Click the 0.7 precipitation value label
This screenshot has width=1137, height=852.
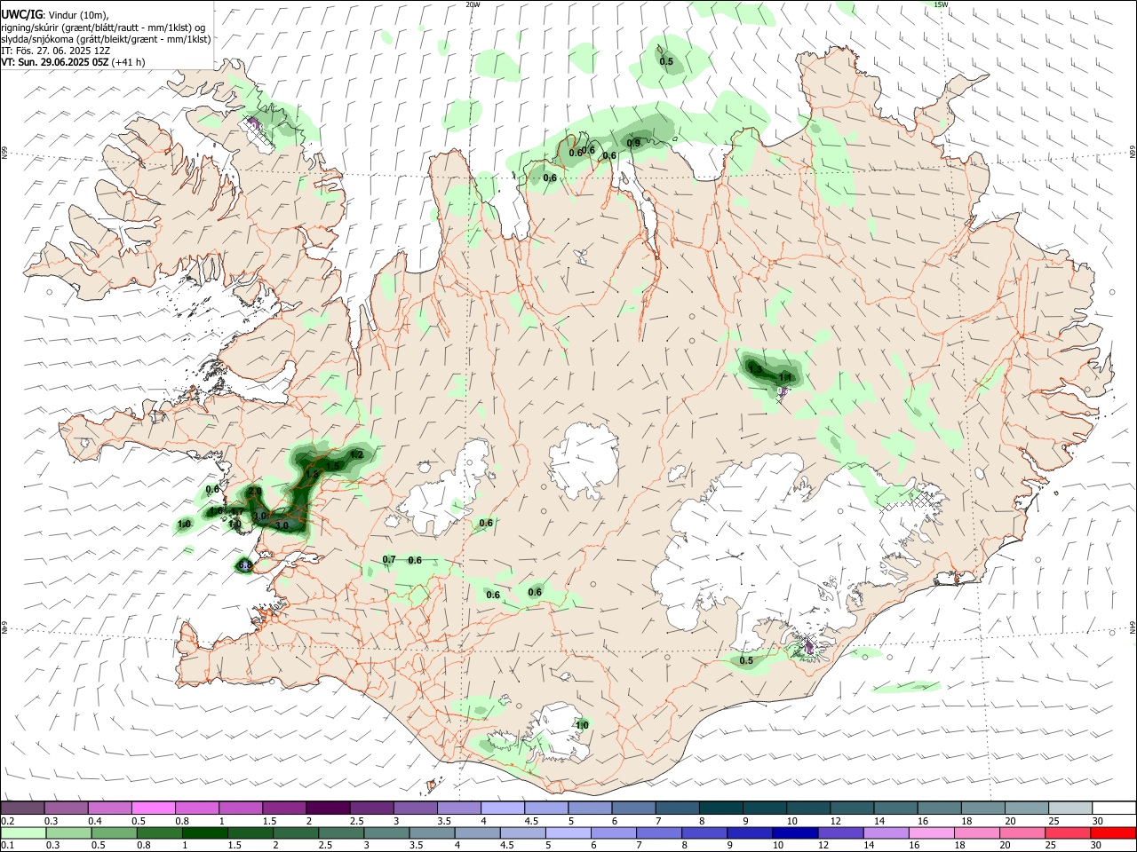388,560
